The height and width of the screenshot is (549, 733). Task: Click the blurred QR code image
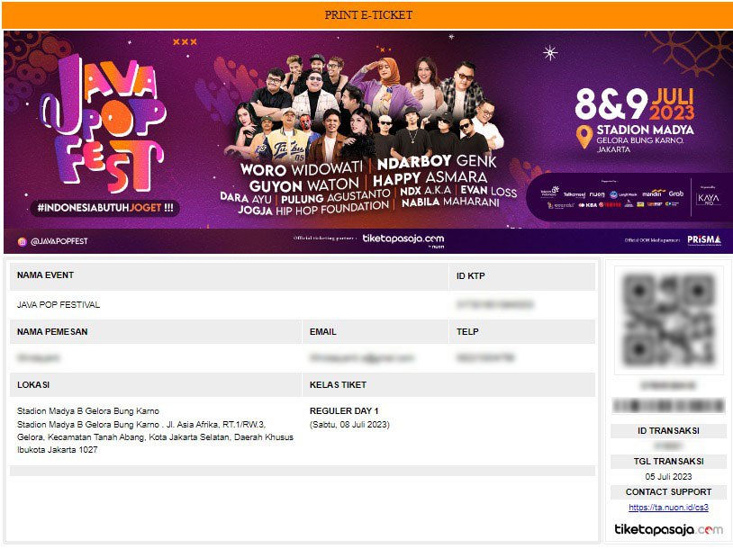click(668, 320)
